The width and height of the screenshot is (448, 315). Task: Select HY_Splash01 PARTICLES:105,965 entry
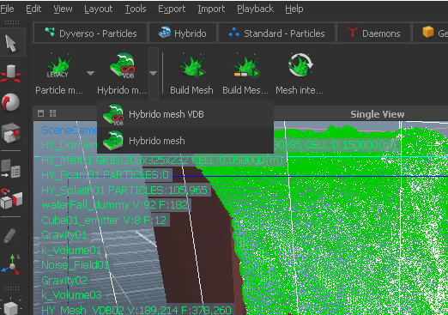pyautogui.click(x=124, y=191)
